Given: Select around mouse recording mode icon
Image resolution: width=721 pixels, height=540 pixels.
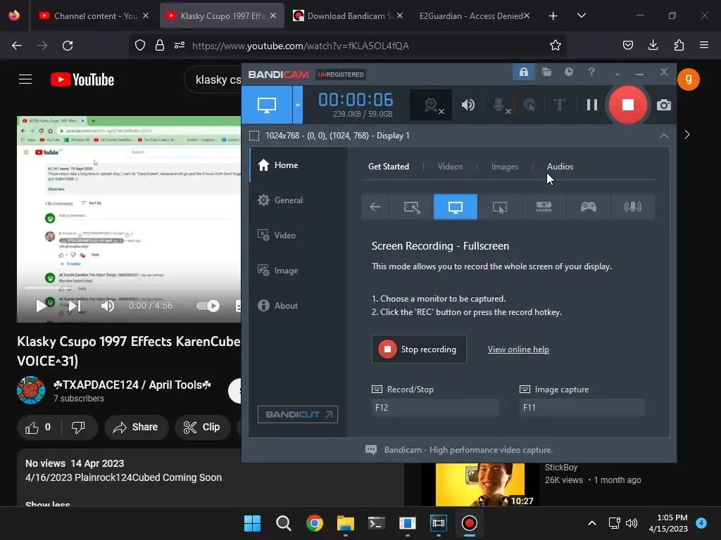Looking at the screenshot, I should click(x=499, y=207).
